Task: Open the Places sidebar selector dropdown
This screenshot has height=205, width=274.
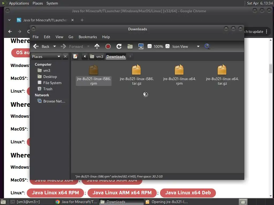Action: tap(46, 57)
